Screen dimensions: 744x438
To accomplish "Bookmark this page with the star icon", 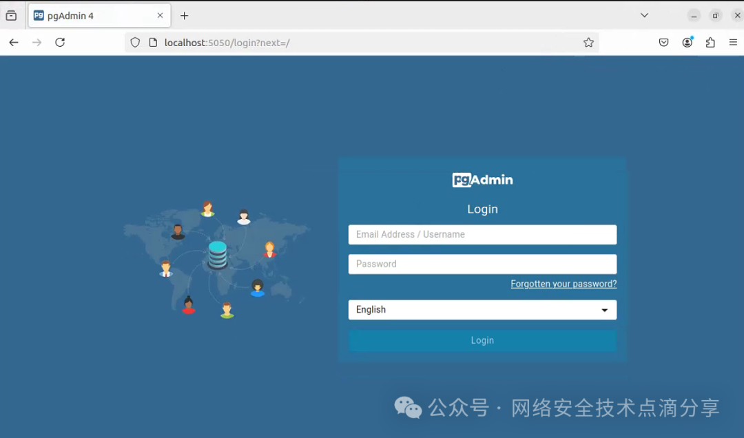I will coord(588,43).
